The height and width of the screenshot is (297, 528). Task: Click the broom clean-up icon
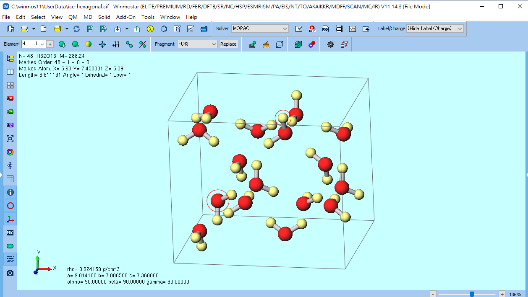(x=266, y=44)
